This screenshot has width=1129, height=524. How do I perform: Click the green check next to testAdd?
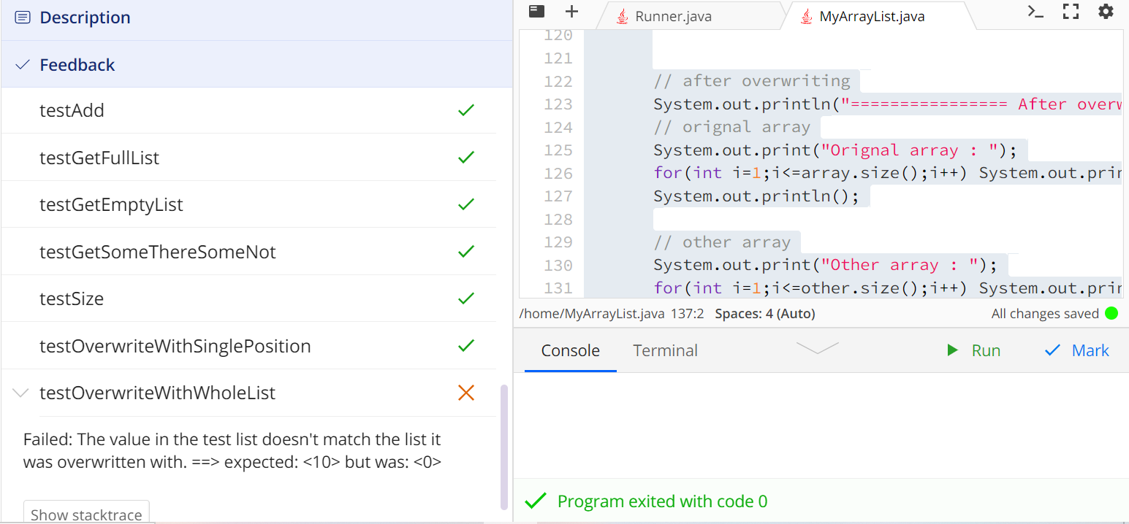pos(465,109)
